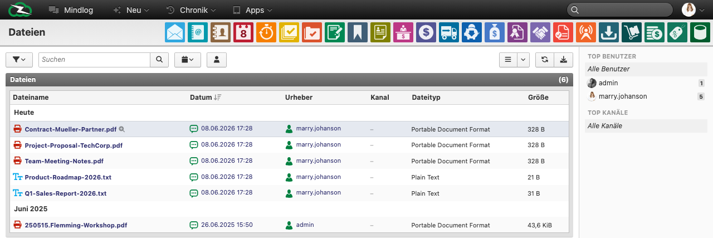This screenshot has width=713, height=238.
Task: Open the light blue envelope mail app icon
Action: click(x=175, y=32)
